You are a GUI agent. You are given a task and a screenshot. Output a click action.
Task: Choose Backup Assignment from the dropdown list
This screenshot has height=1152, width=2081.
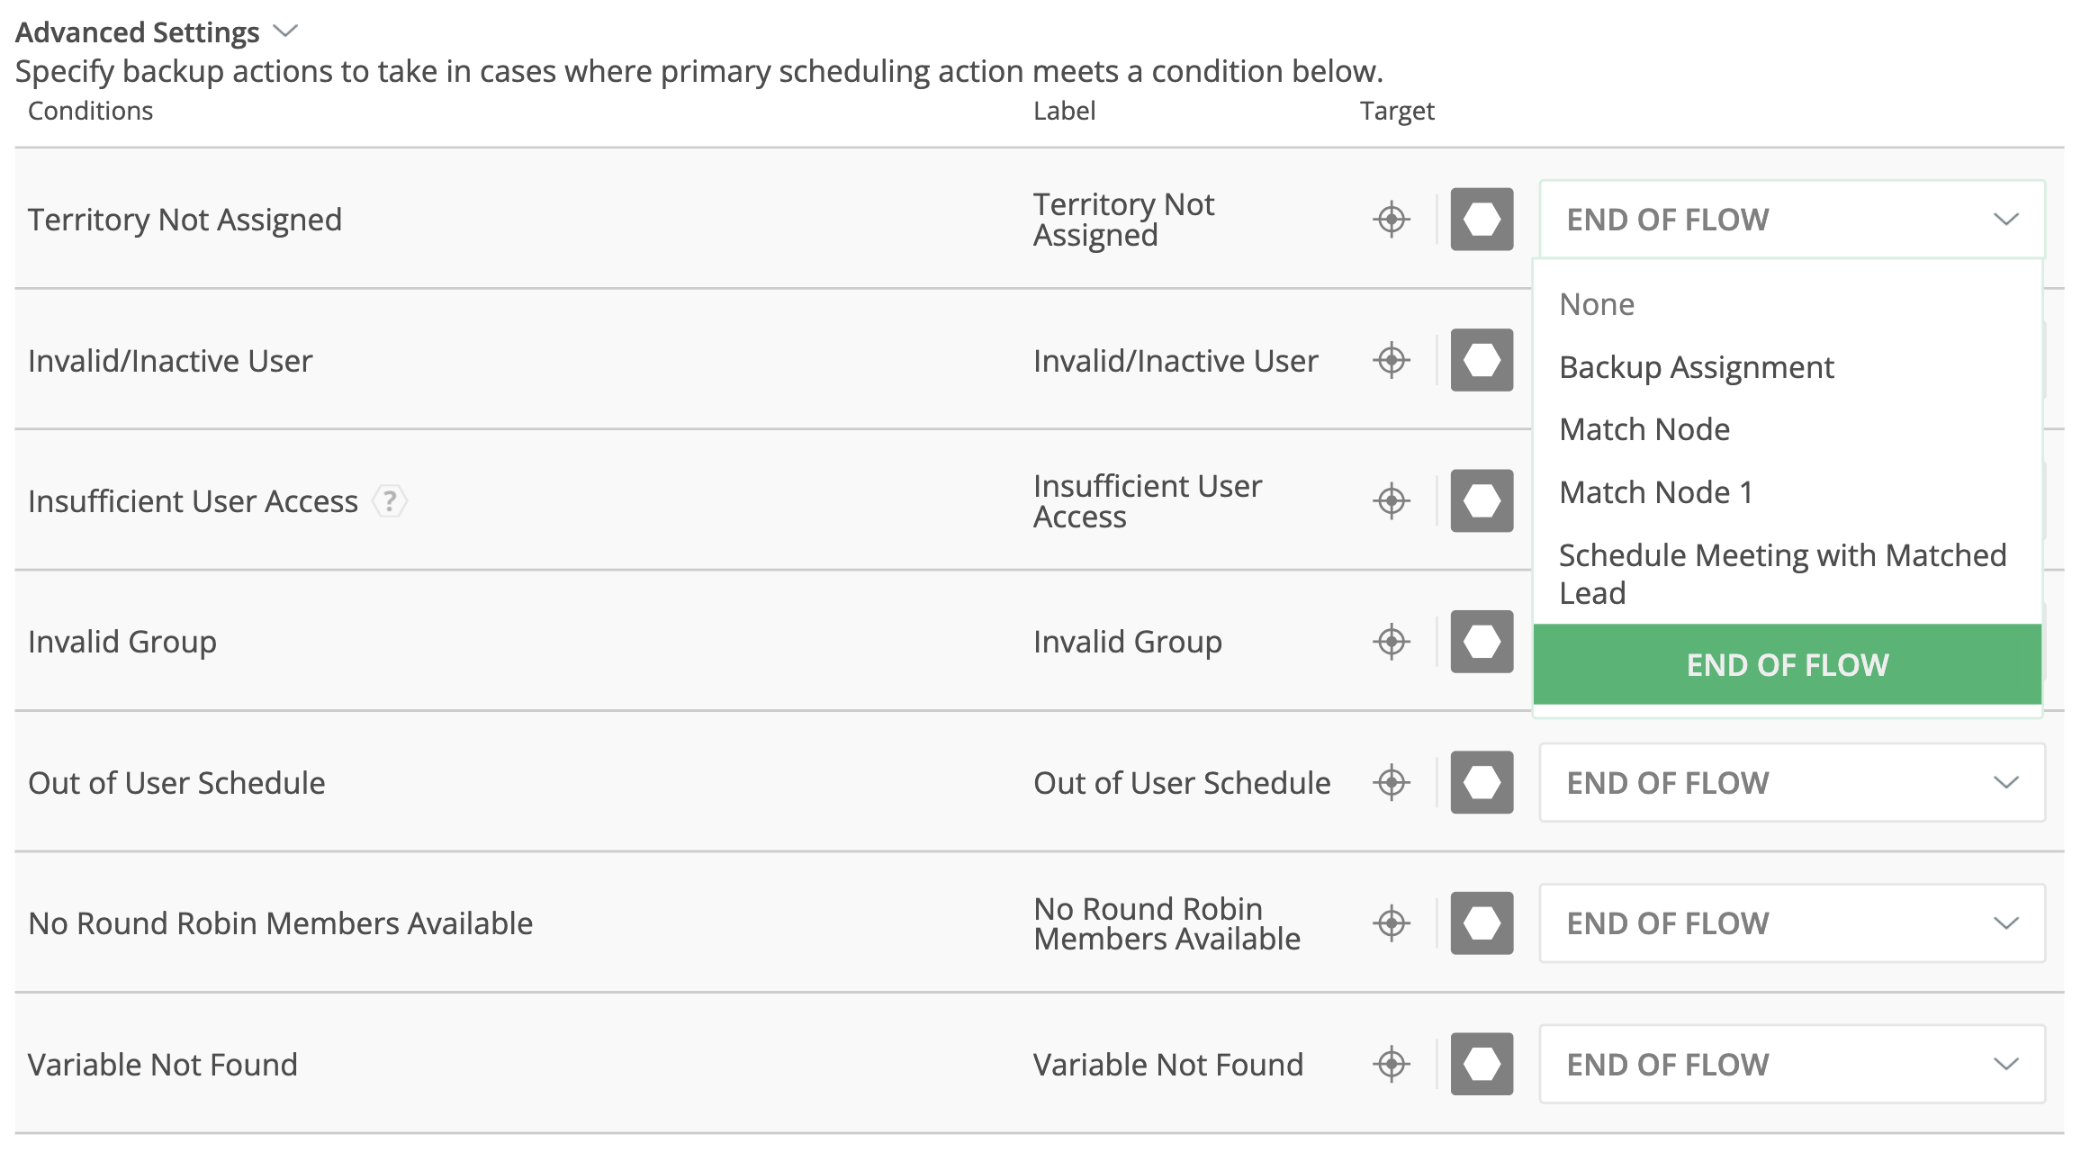pyautogui.click(x=1696, y=367)
